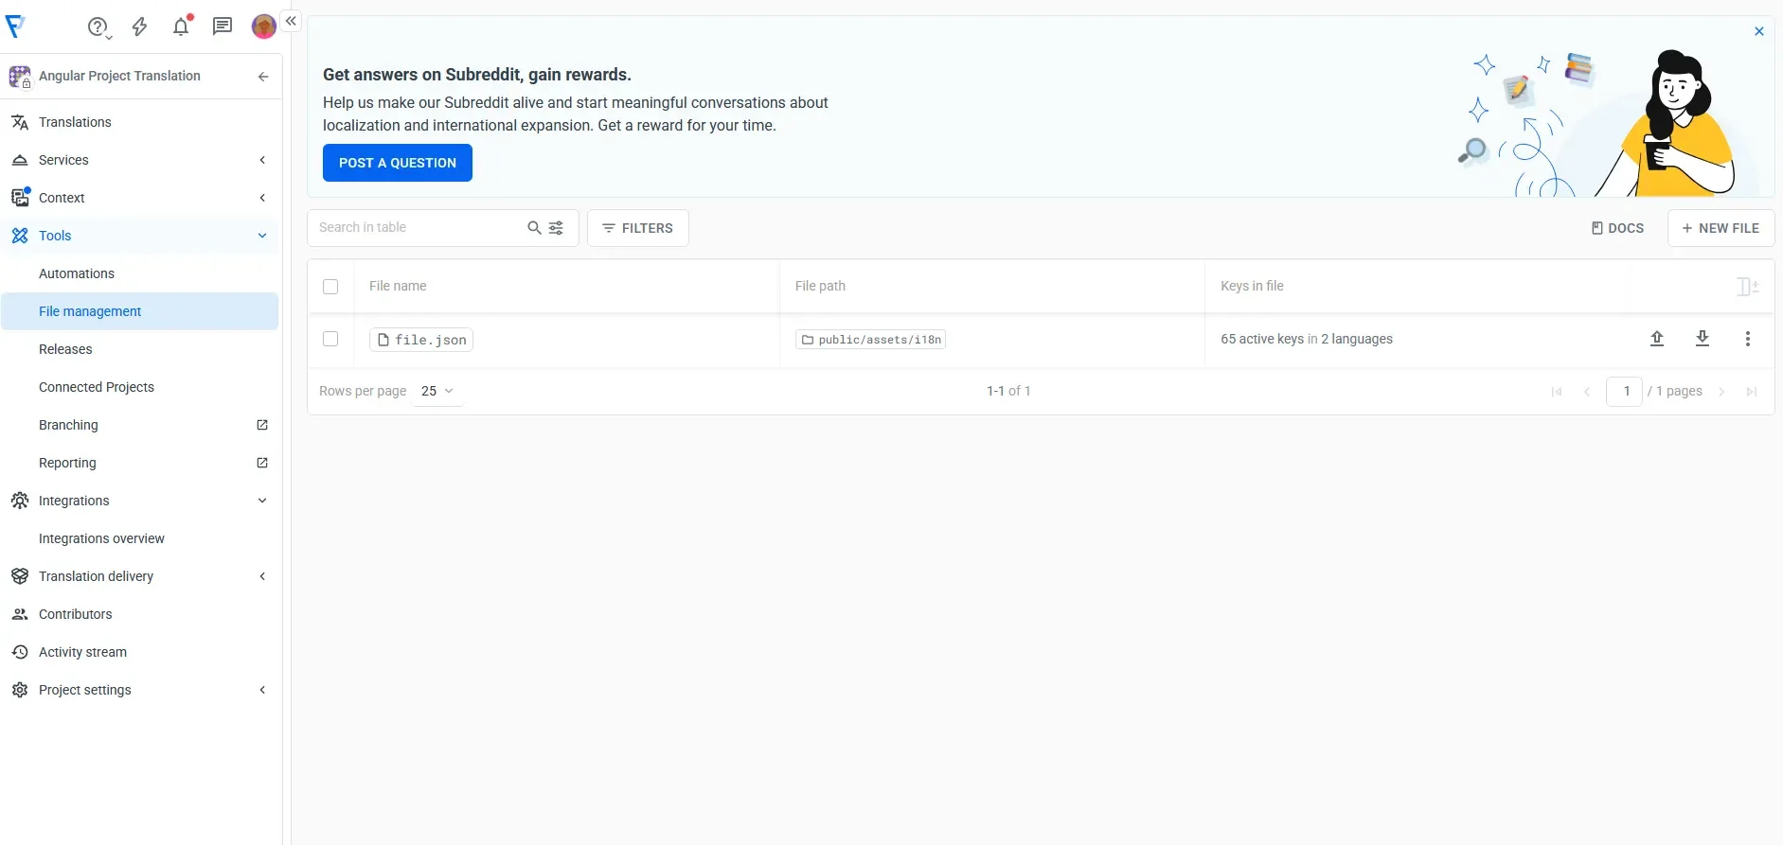Toggle the select-all checkbox in table header

pos(330,287)
